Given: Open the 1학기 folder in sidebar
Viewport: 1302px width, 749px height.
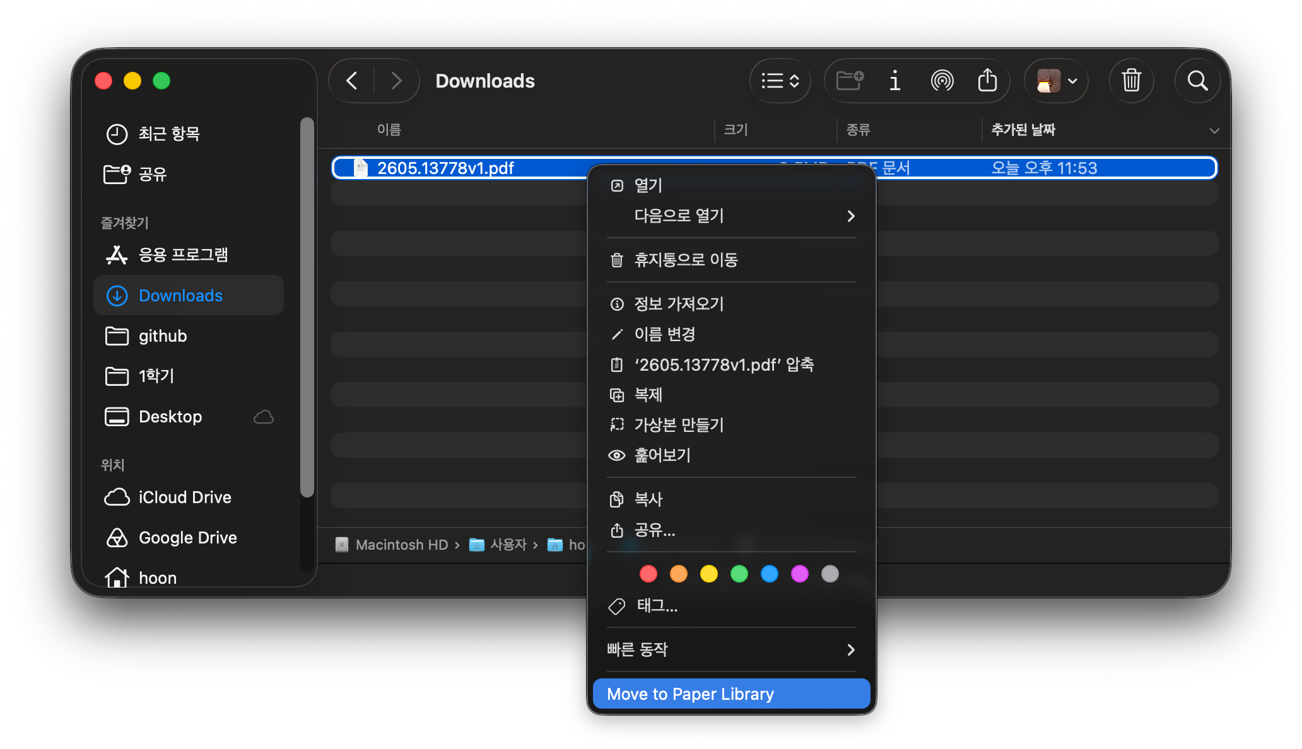Looking at the screenshot, I should coord(188,376).
